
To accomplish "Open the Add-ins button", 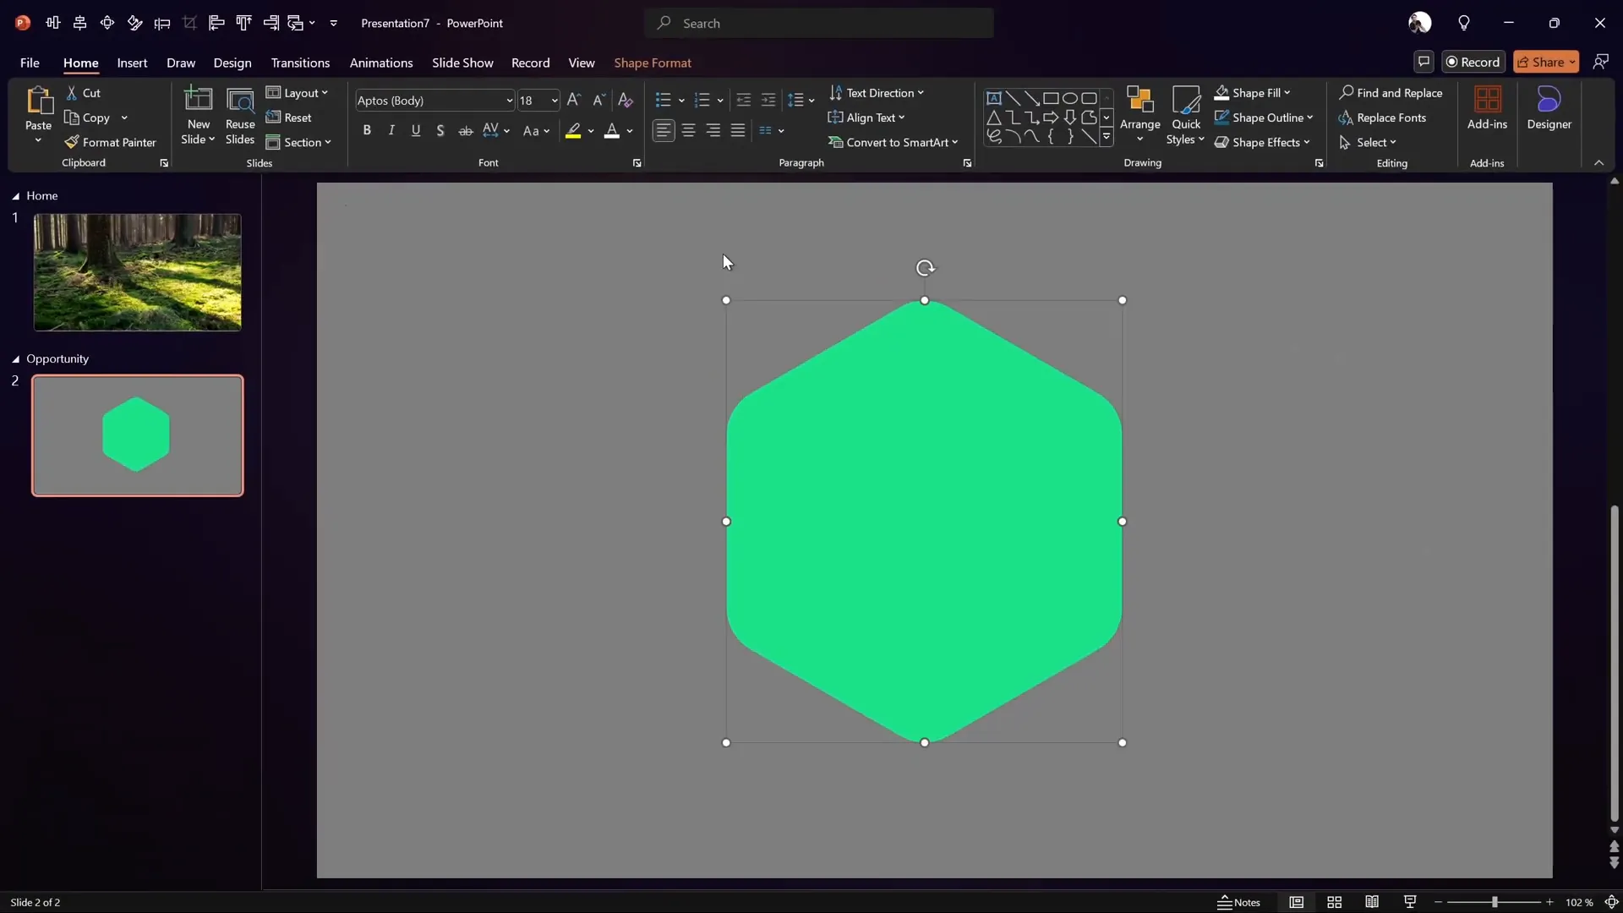I will click(x=1487, y=108).
